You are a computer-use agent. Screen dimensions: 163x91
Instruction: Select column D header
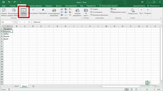[x=33, y=26]
